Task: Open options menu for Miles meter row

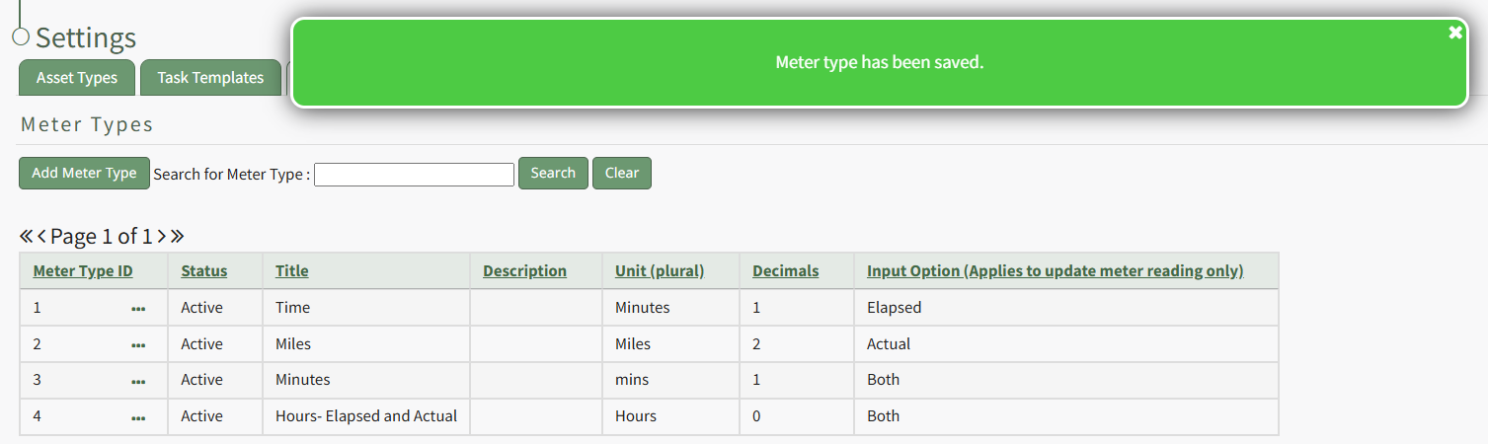Action: (138, 345)
